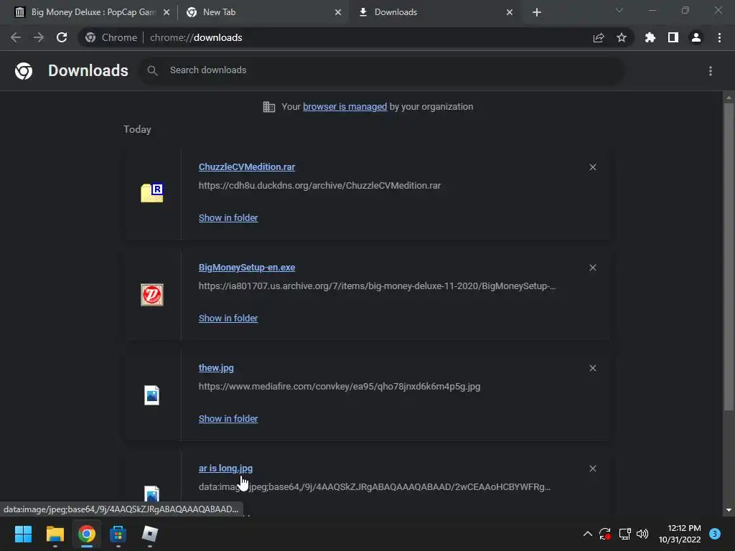This screenshot has height=551, width=735.
Task: Remove 'ar is long.jpg' from the list
Action: 592,468
